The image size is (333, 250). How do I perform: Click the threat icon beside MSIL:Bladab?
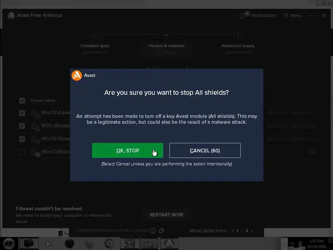[x=35, y=126]
